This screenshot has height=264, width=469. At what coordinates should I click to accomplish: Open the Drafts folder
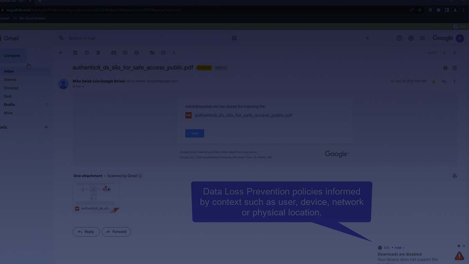point(9,104)
